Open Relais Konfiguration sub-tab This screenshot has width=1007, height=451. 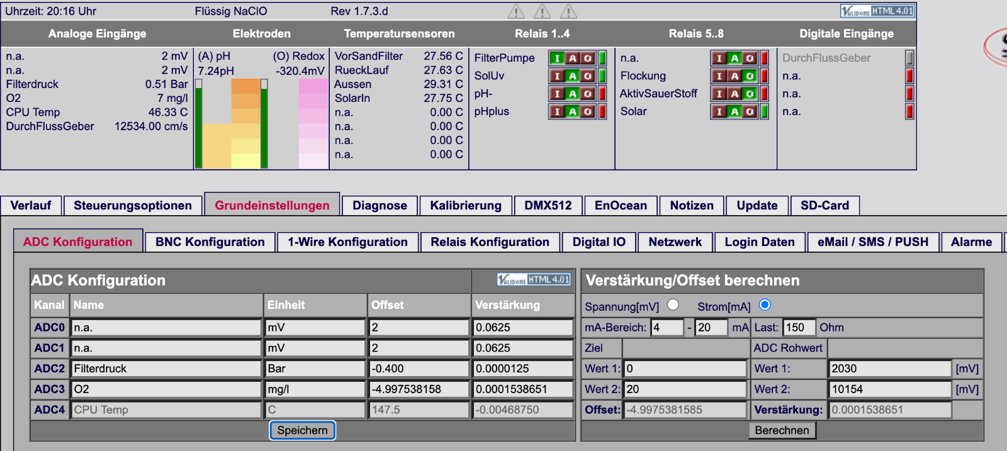490,242
